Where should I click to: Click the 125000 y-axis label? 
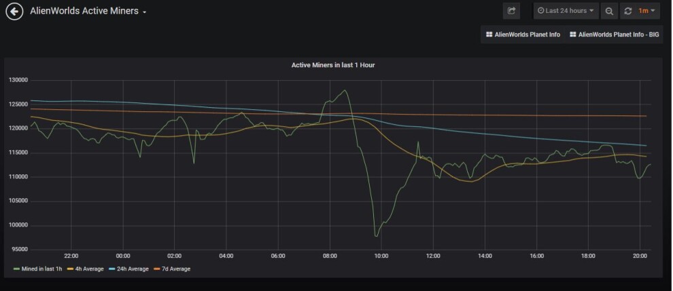click(18, 104)
